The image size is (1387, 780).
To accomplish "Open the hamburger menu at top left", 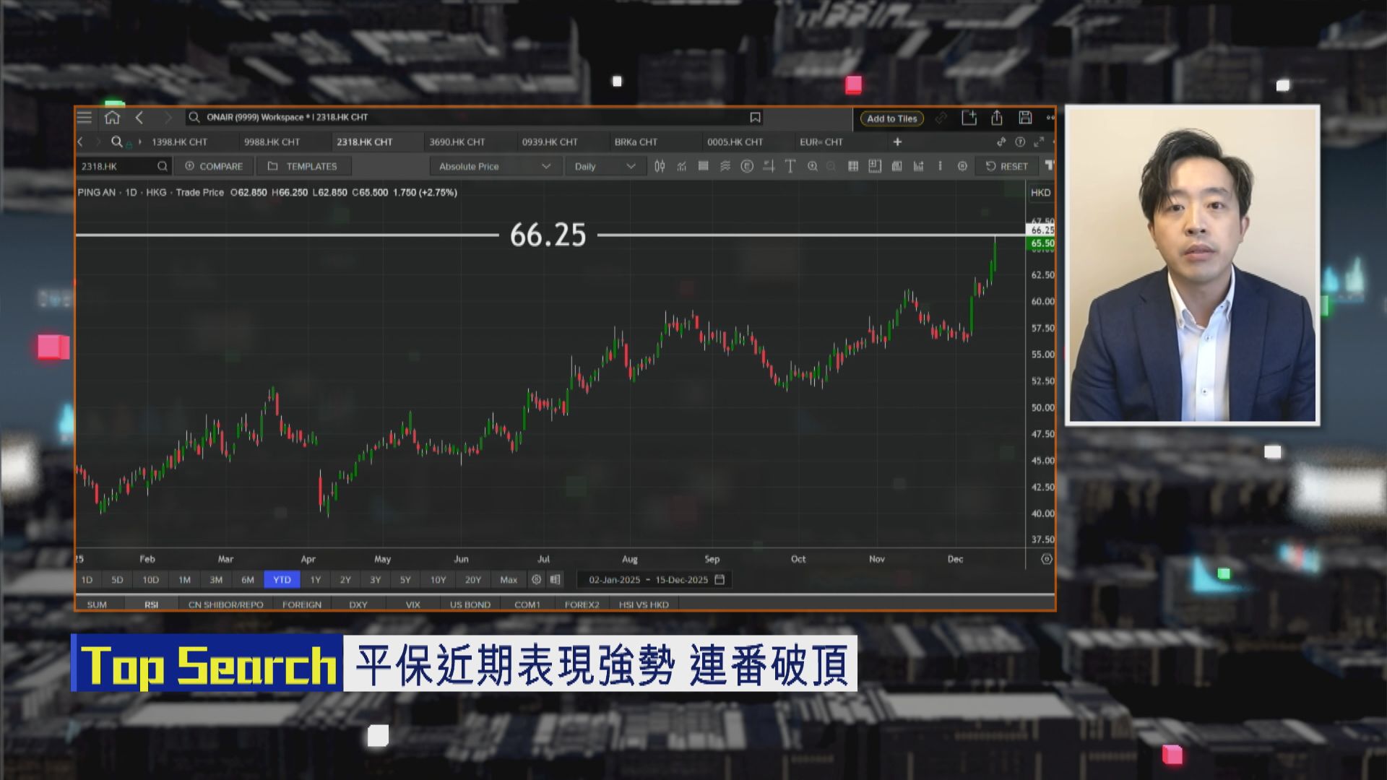I will [85, 117].
